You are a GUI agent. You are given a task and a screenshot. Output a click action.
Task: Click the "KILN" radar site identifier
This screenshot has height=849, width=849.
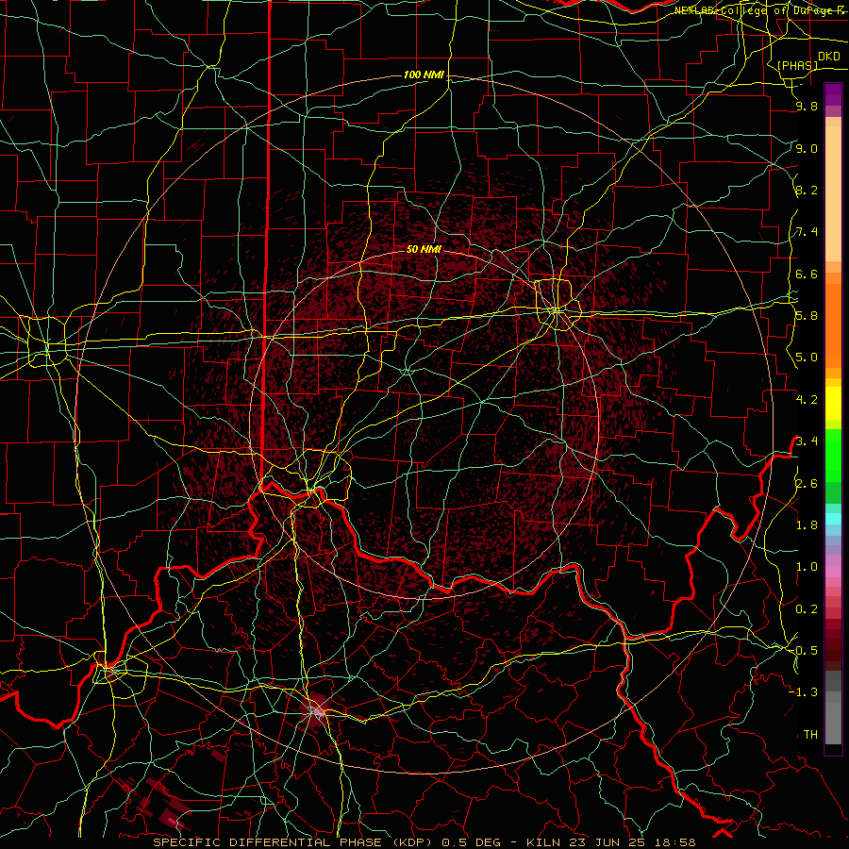click(543, 842)
